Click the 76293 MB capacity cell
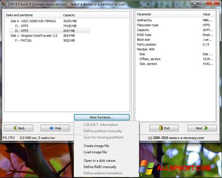Screen dimensions: 222x178 (70, 21)
